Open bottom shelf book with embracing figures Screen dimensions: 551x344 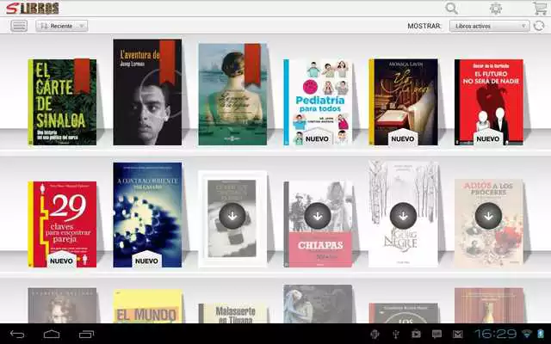(318, 304)
